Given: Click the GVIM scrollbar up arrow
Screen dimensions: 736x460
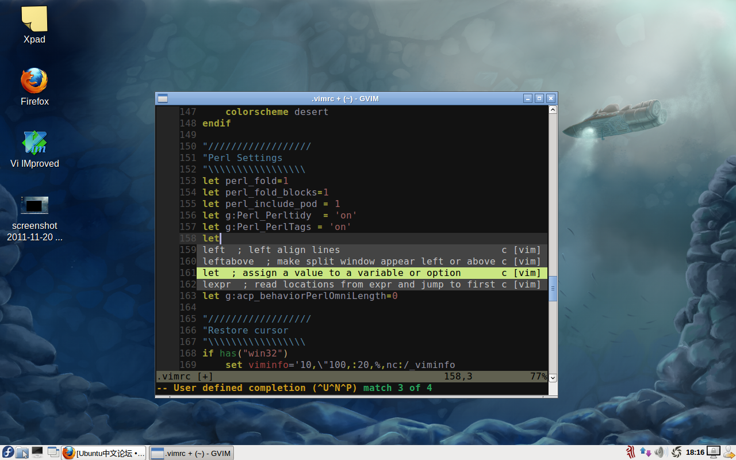Looking at the screenshot, I should [553, 109].
